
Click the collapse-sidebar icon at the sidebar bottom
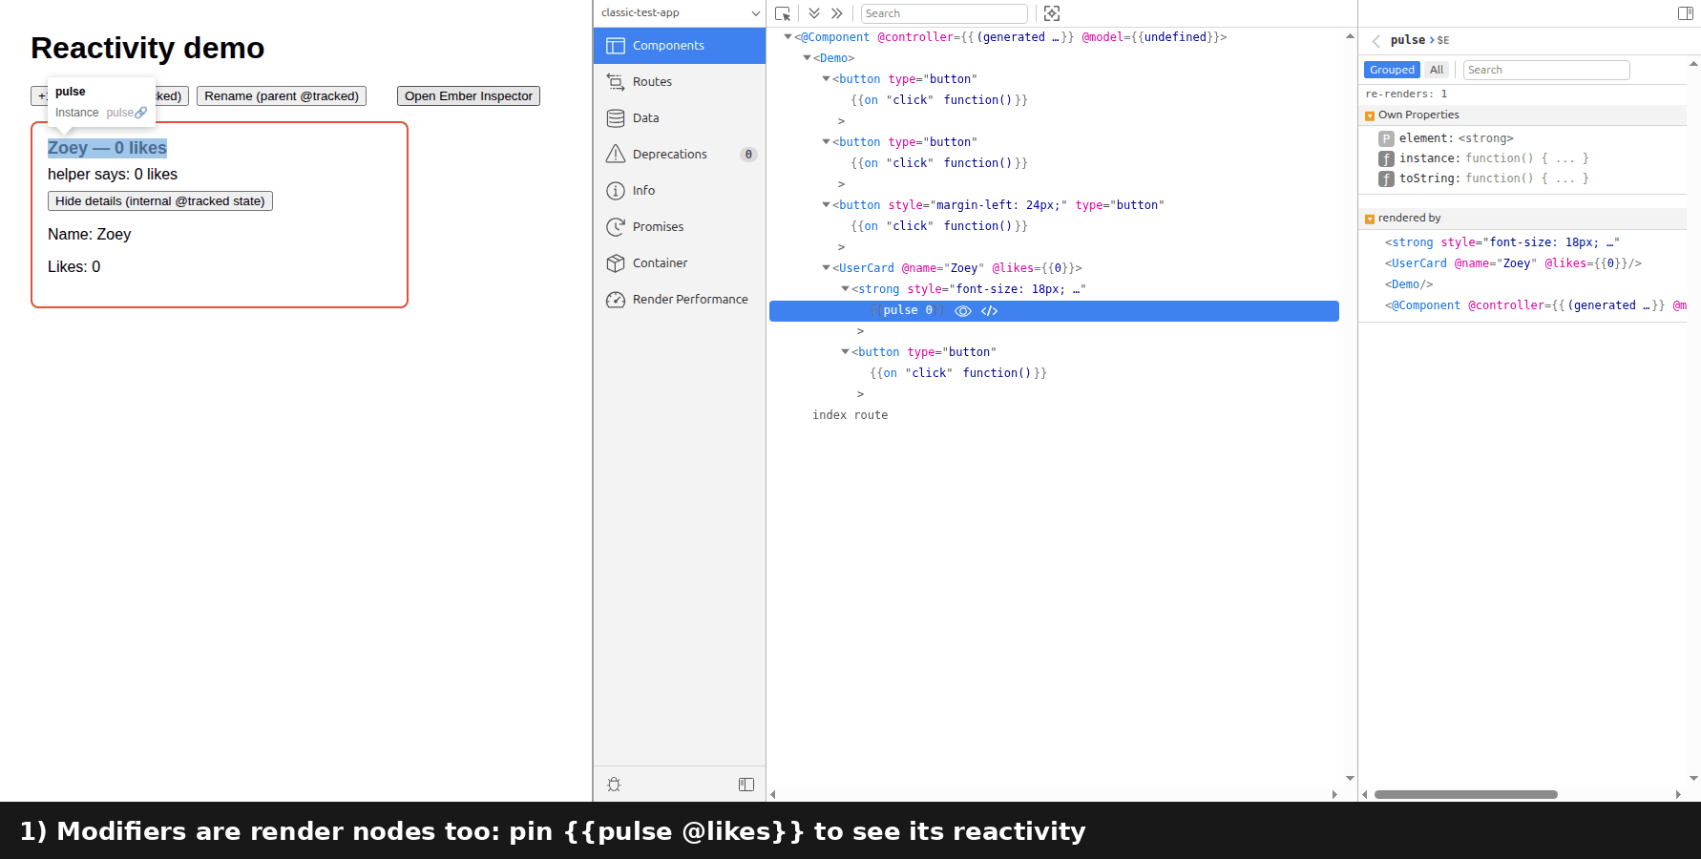(746, 785)
